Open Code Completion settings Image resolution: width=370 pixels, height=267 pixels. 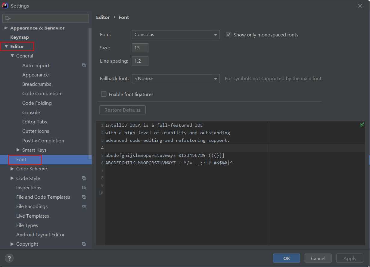click(42, 93)
